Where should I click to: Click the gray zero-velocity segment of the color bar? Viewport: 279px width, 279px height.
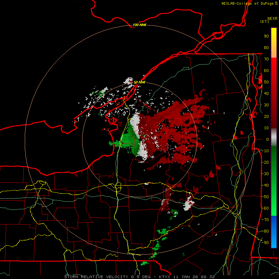pos(274,137)
